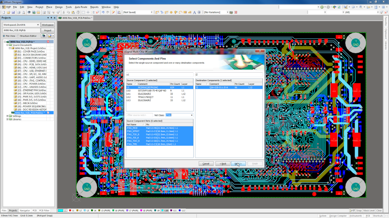Click the Mask Level button
389x218 pixels.
point(369,211)
